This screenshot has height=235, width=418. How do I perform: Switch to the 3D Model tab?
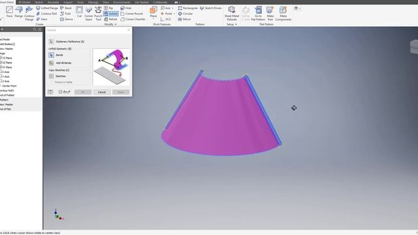click(x=24, y=2)
